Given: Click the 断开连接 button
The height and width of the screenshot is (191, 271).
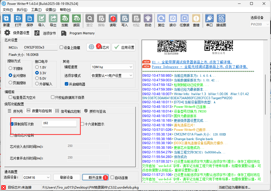Looking at the screenshot, I should [95, 177].
